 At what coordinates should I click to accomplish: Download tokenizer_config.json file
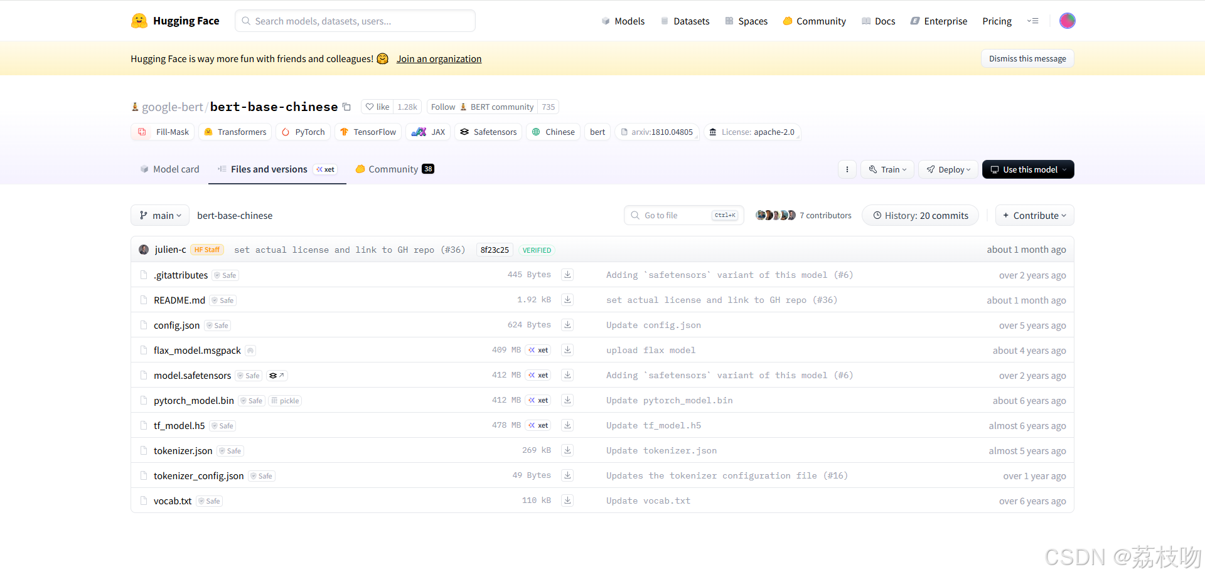click(x=567, y=475)
